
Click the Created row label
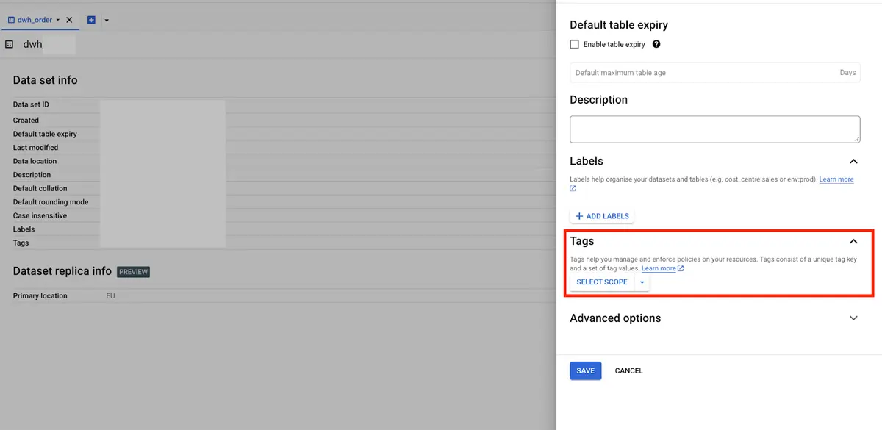coord(26,121)
